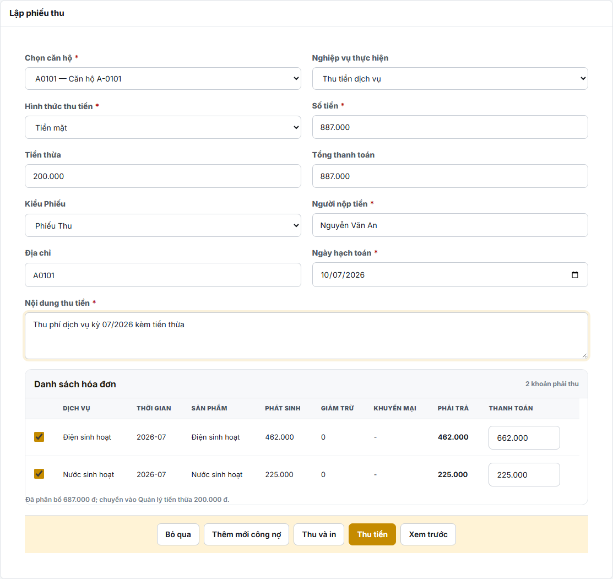Click the Danh sách hóa đơn heading
This screenshot has width=613, height=579.
pos(75,385)
